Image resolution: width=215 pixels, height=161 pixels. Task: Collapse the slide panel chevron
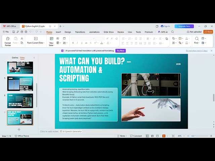[34, 58]
